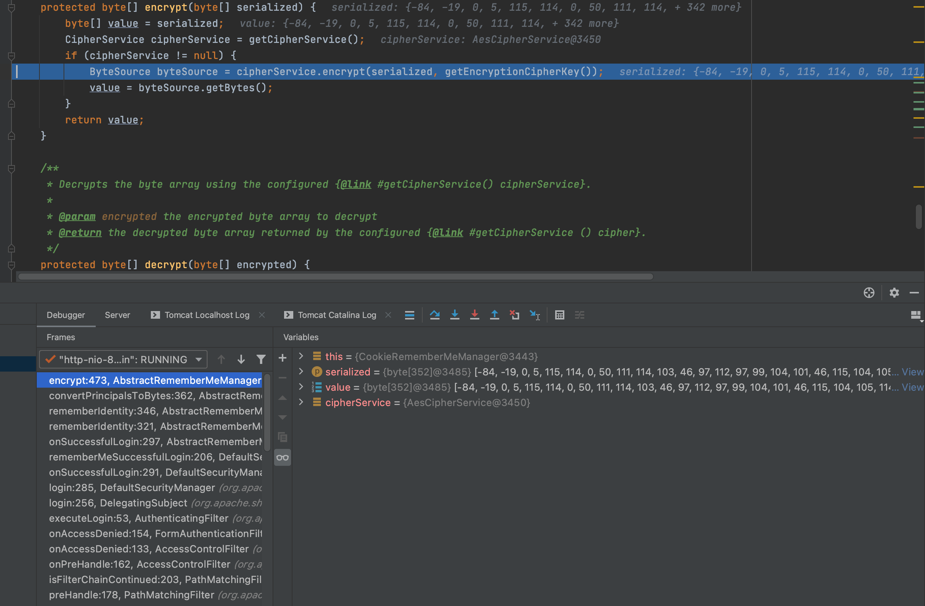Viewport: 925px width, 606px height.
Task: Open the Tomcat Catalina Log tab
Action: click(x=337, y=314)
